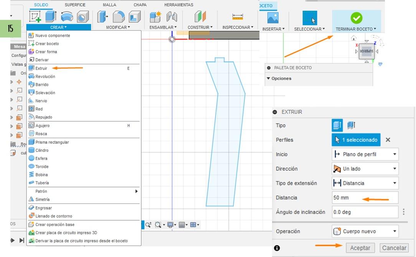Click the Agujero toolbar icon
Screen dimensions: 416x257
83,17
